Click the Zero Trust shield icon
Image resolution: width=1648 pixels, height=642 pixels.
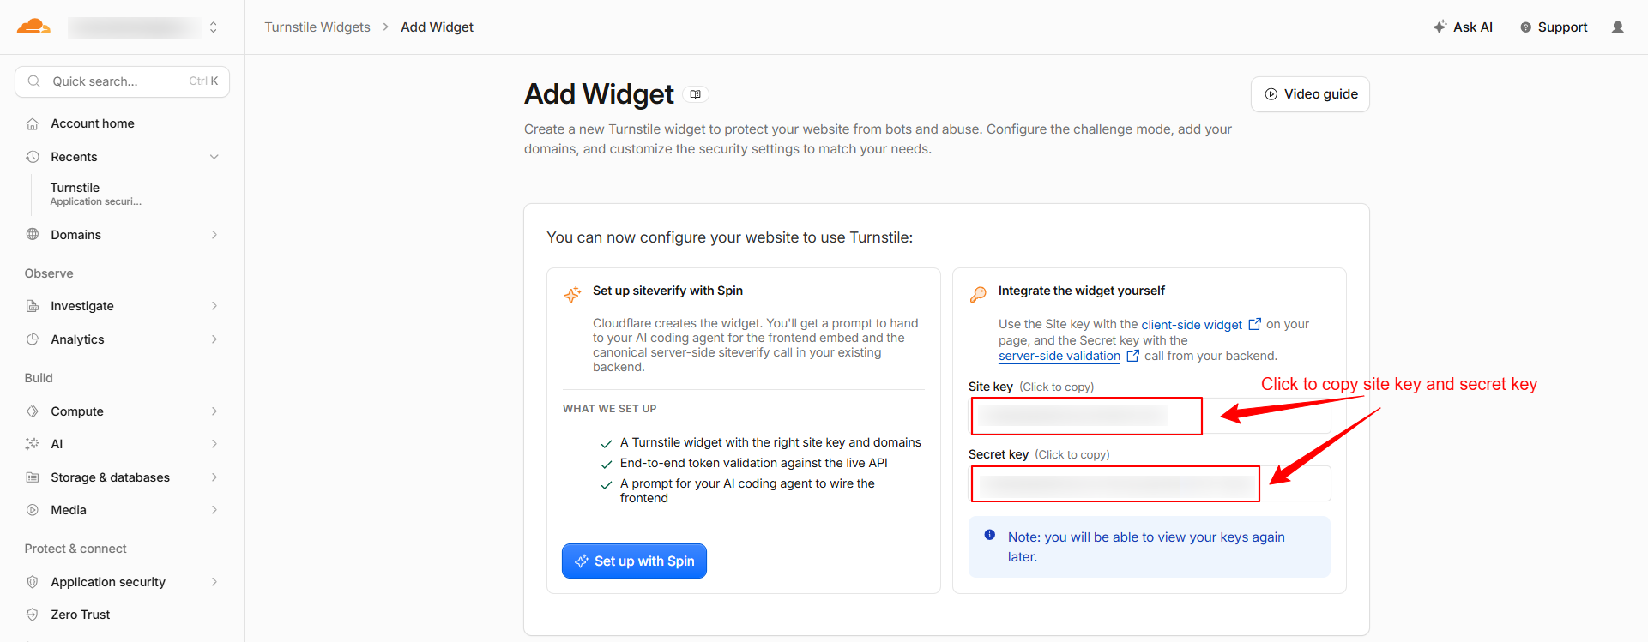pos(33,615)
